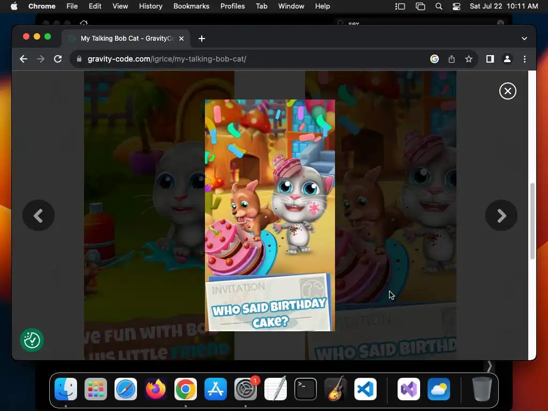Close the My Talking Bob Cat tab

181,39
